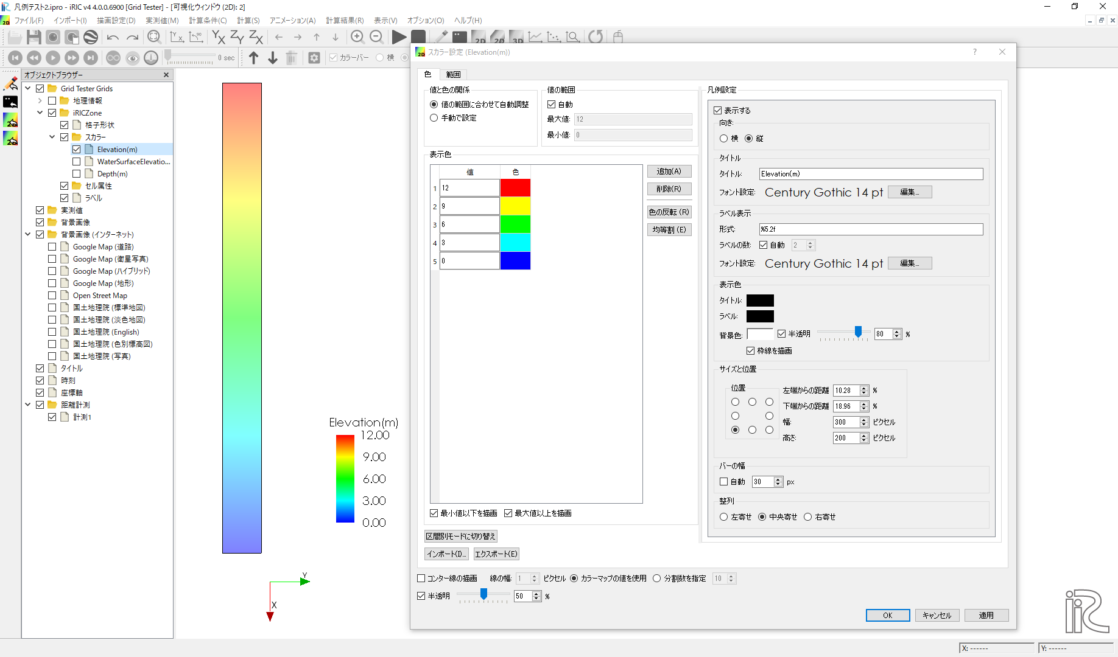This screenshot has width=1118, height=657.
Task: Click the YX plane view icon
Action: (x=218, y=37)
